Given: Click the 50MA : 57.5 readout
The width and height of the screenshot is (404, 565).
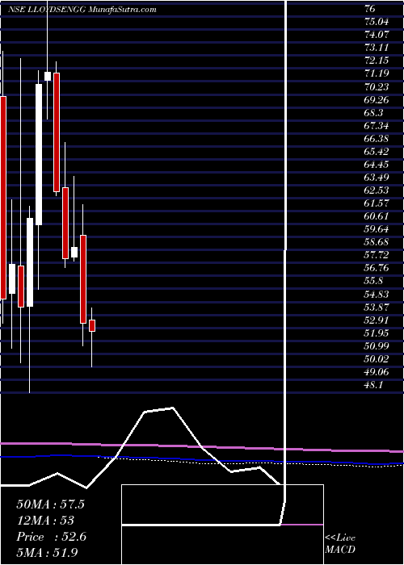Looking at the screenshot, I should pos(50,504).
